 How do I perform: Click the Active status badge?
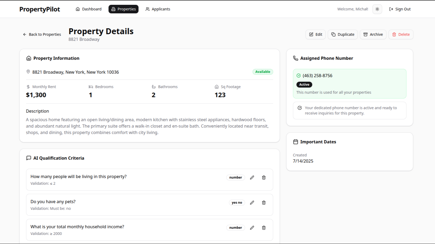(x=304, y=84)
